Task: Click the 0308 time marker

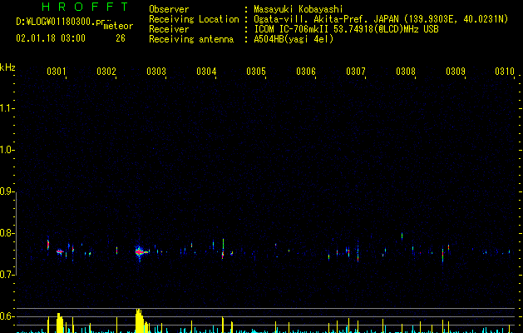Action: (406, 72)
